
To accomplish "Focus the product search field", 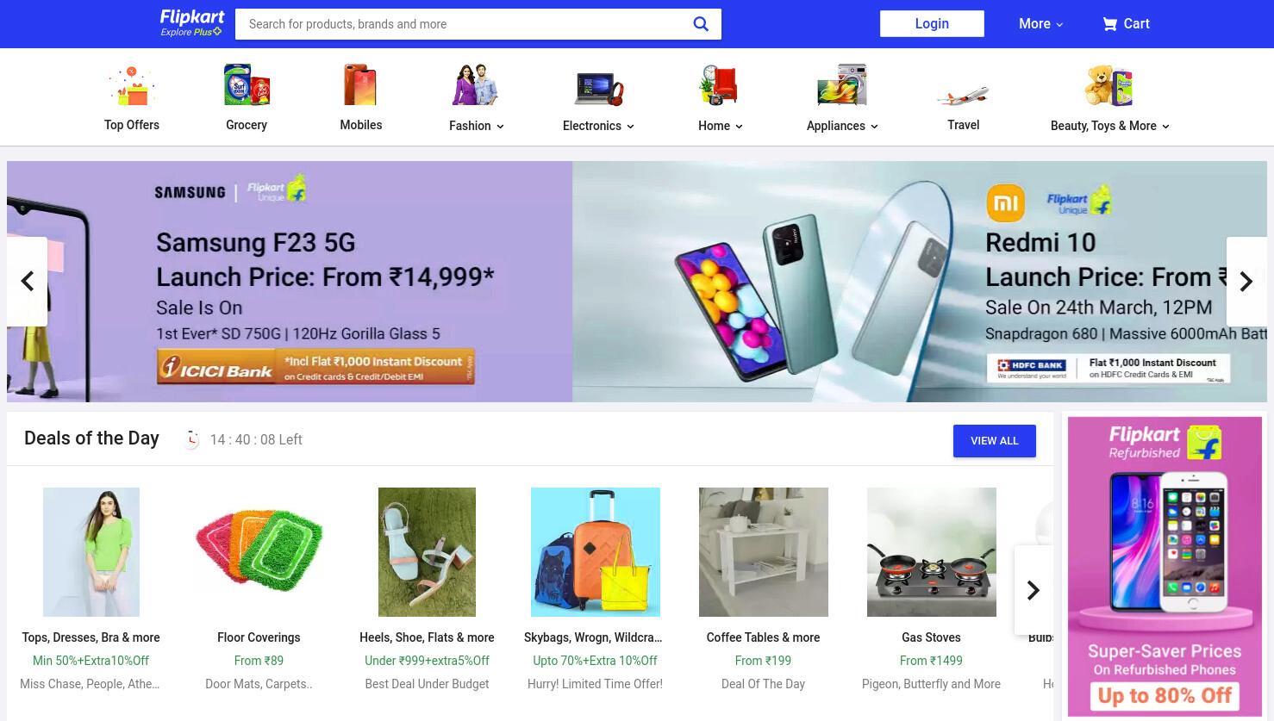I will click(465, 24).
